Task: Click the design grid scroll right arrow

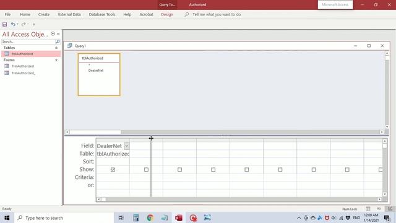Action: tap(379, 199)
